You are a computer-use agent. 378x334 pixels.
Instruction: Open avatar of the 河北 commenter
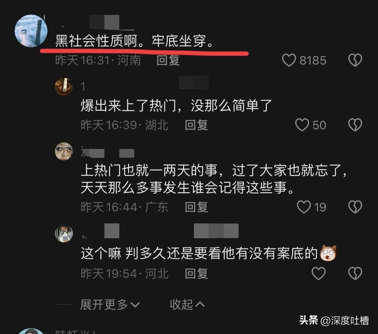tap(64, 233)
